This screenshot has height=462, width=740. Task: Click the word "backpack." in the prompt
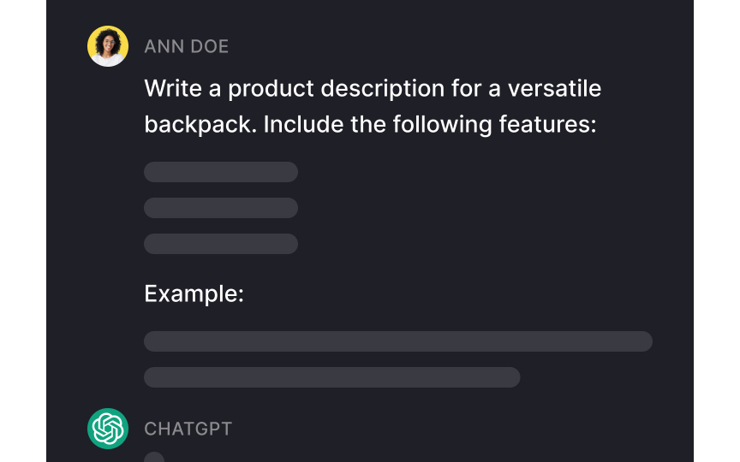click(200, 124)
